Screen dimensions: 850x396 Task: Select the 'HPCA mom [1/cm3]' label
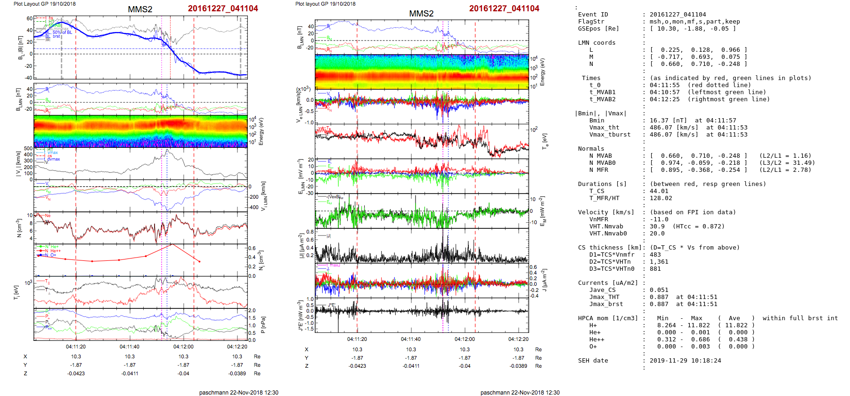608,318
